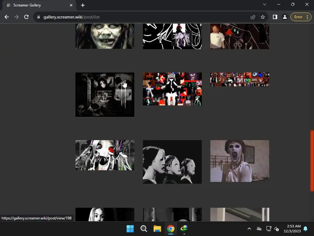Open screaming woman in bedroom thumbnail

[240, 161]
